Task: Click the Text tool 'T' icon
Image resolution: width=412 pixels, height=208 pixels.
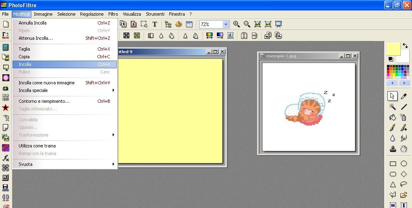Action: pyautogui.click(x=154, y=24)
